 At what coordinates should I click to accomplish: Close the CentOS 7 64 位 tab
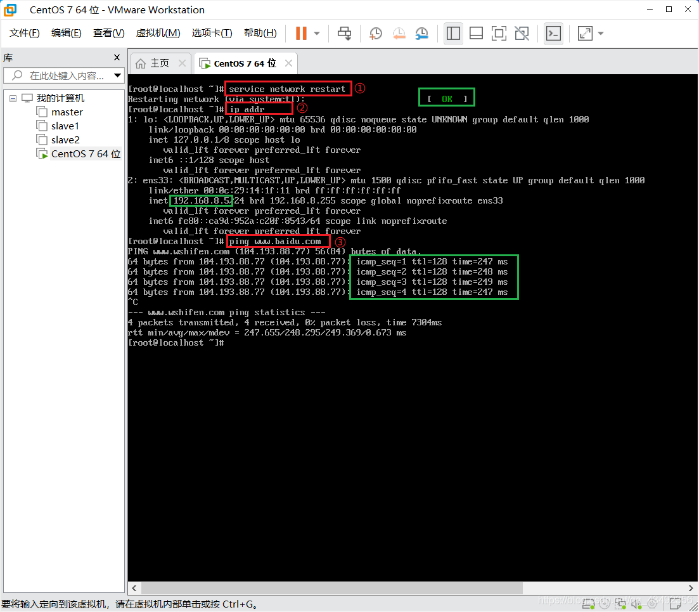[x=288, y=63]
